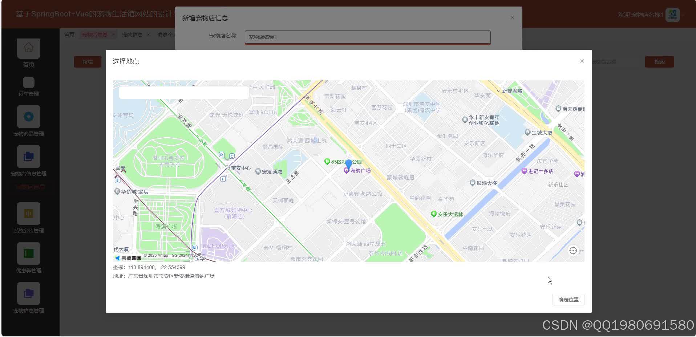This screenshot has height=337, width=696.
Task: Select the 华侨城·宝辰 marker icon
Action: click(117, 191)
